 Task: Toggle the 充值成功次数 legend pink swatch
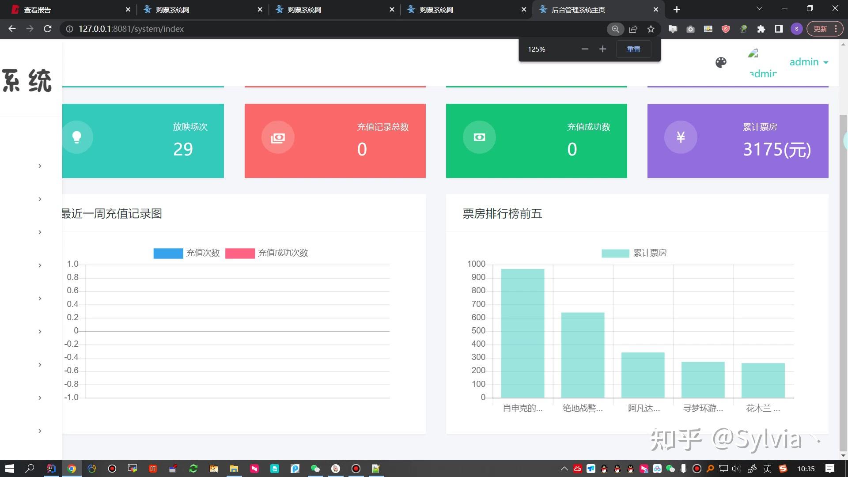240,253
